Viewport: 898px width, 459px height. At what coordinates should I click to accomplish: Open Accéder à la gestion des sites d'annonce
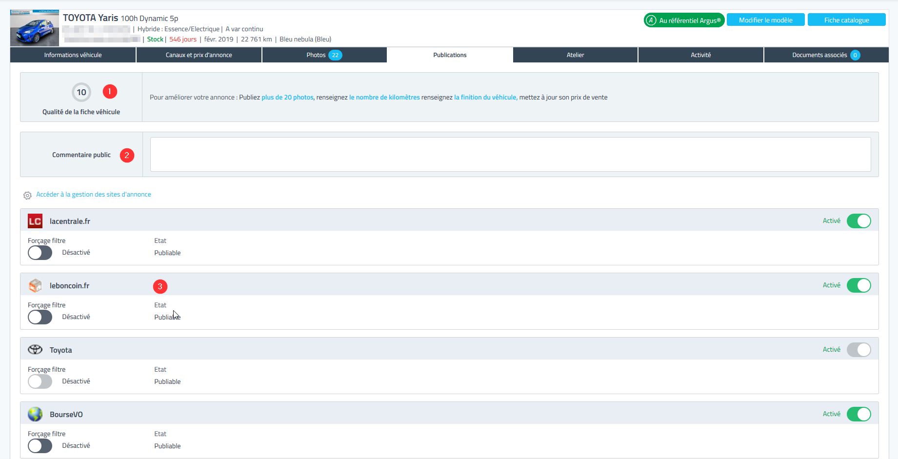tap(94, 195)
